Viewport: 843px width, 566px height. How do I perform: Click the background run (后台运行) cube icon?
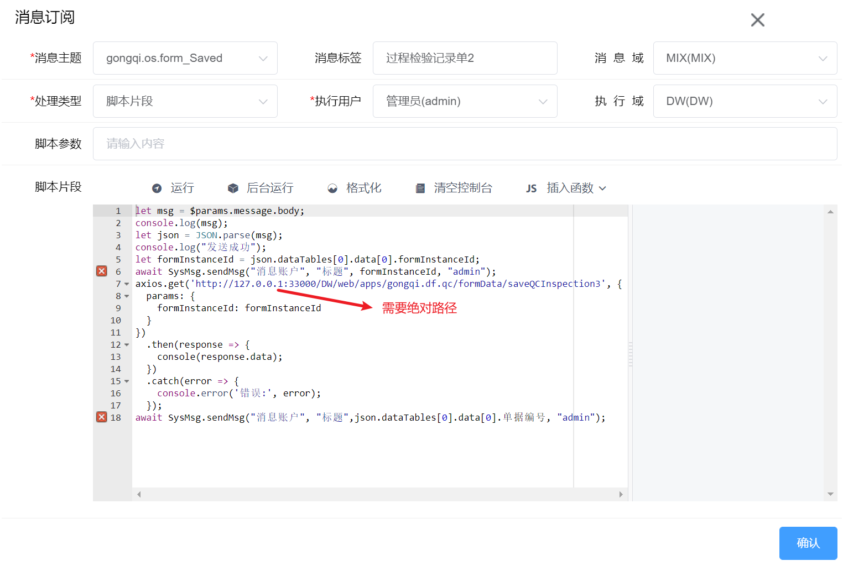233,188
